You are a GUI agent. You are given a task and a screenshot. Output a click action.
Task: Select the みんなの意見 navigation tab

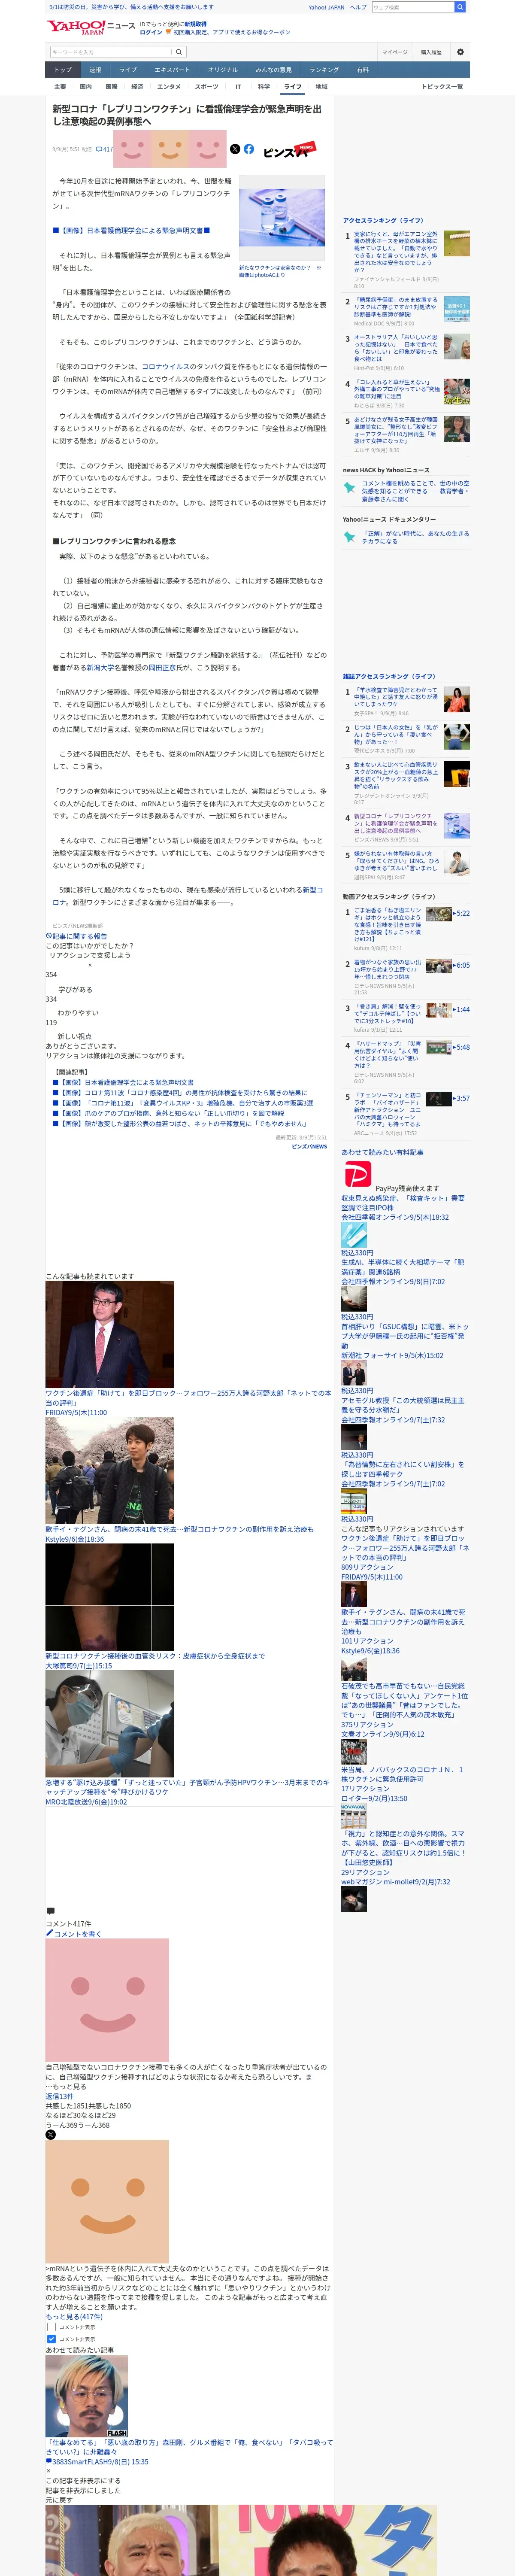pyautogui.click(x=274, y=70)
